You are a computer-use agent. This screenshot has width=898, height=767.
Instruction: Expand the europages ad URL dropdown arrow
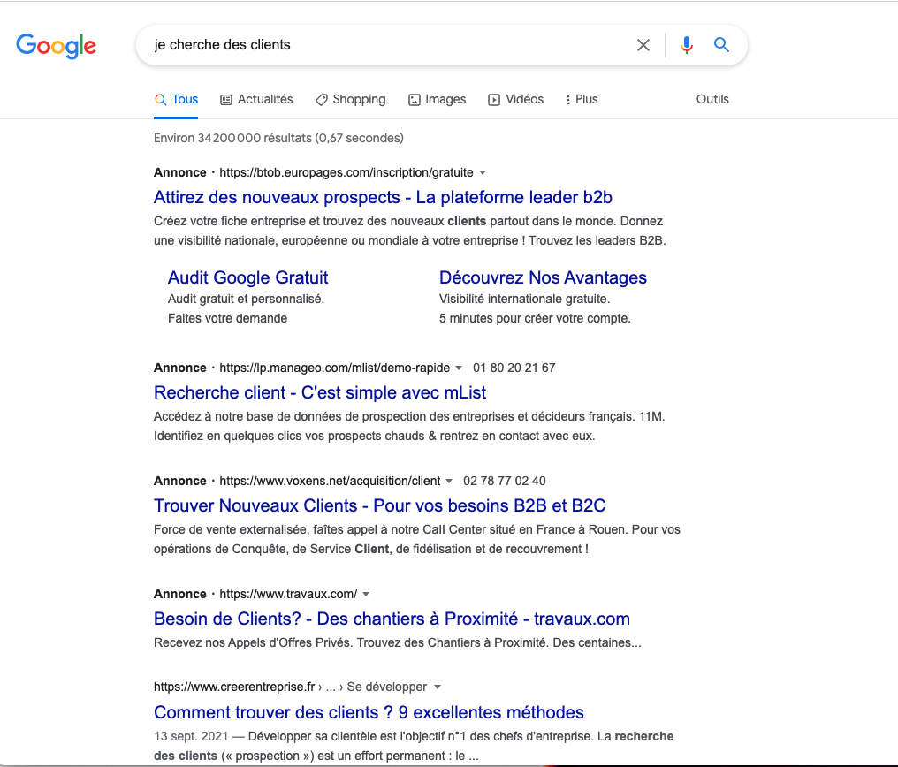pyautogui.click(x=483, y=173)
